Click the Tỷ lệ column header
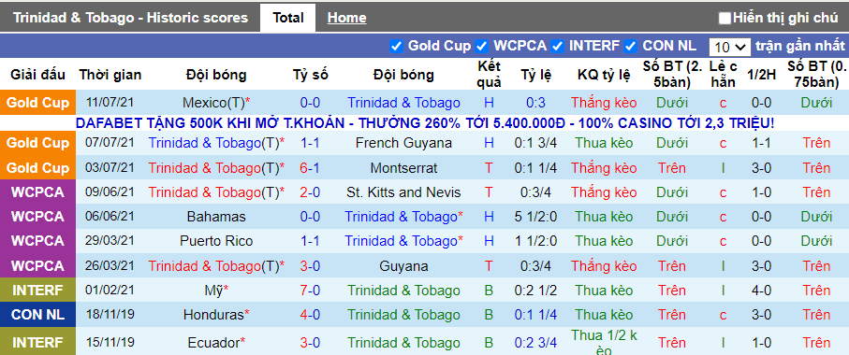This screenshot has width=849, height=355. tap(536, 75)
